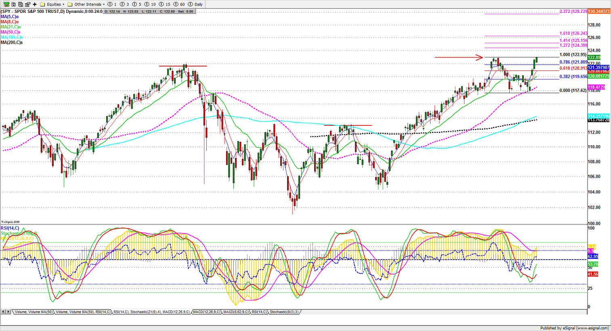This screenshot has height=331, width=611.
Task: Select the RSI(14,C) study label in lower pane
Action: coord(10,228)
